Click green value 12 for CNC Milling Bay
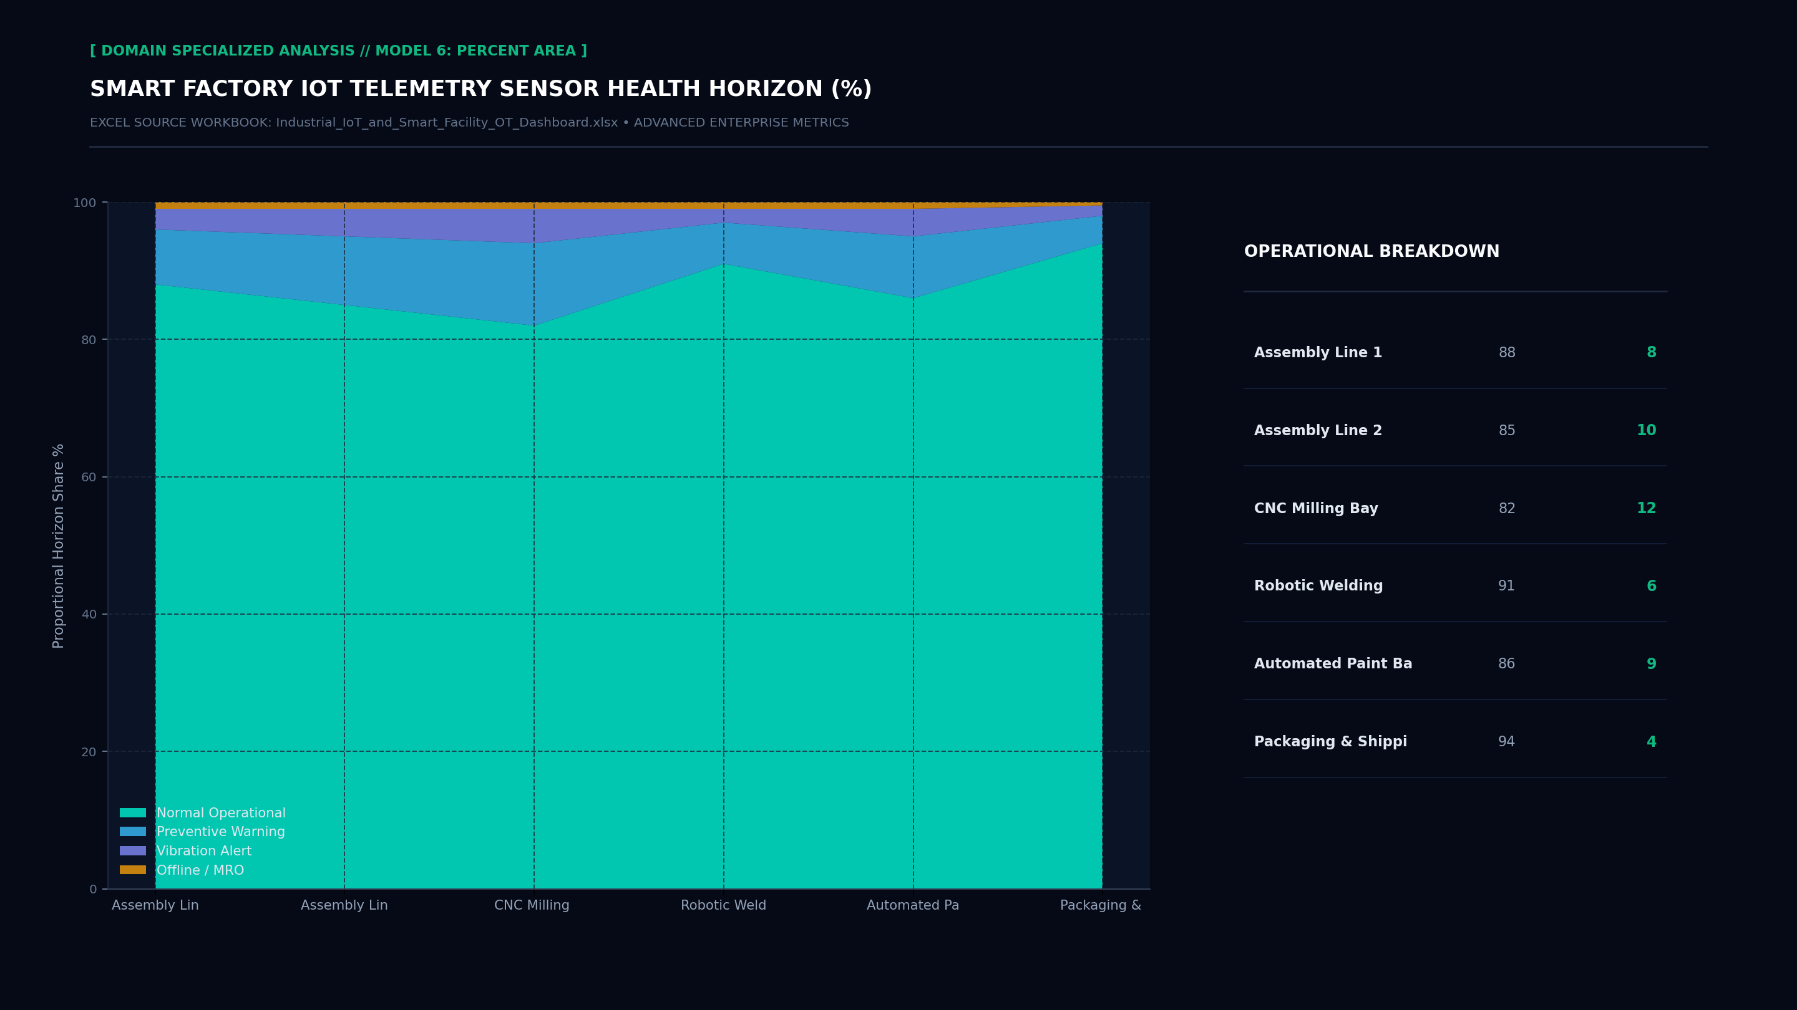The image size is (1797, 1010). tap(1647, 509)
